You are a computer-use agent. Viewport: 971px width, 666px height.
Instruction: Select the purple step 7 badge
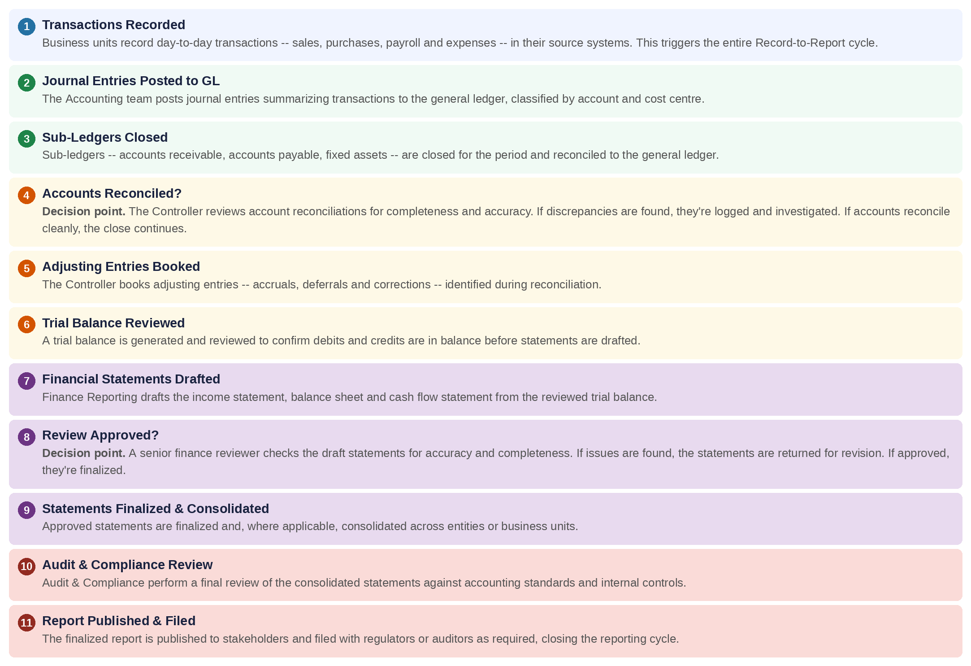pos(26,381)
